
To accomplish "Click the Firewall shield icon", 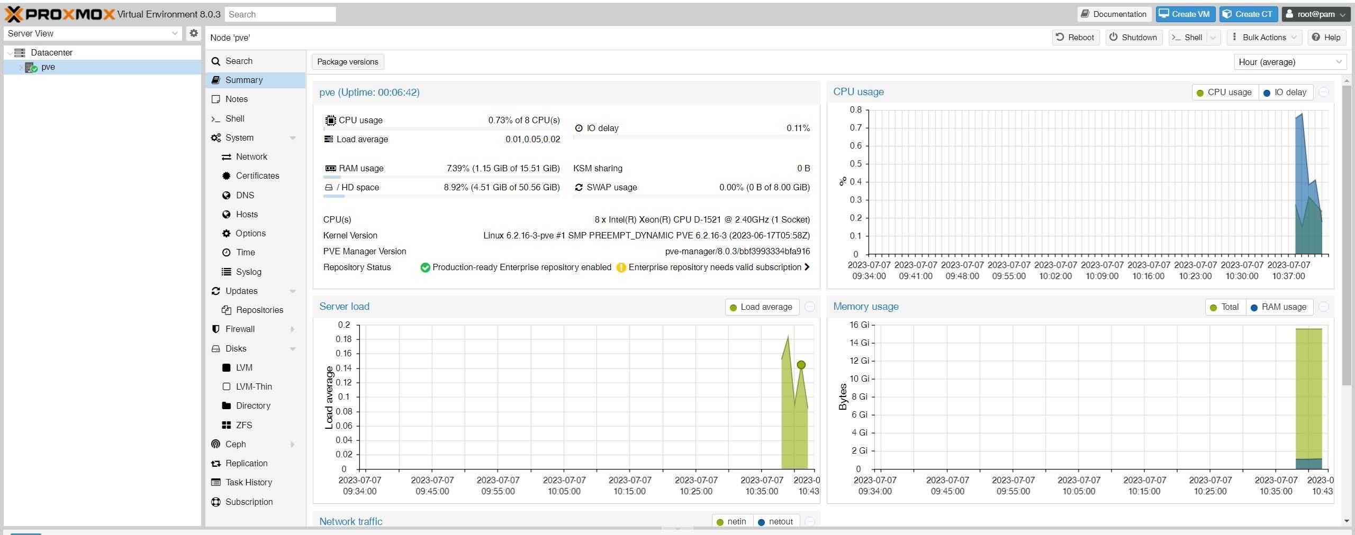I will (216, 329).
